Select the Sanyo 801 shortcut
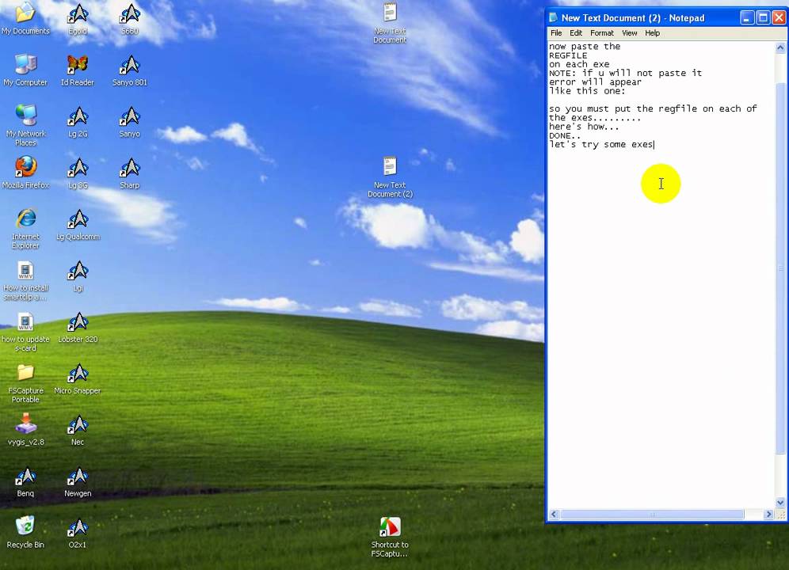 pos(130,70)
